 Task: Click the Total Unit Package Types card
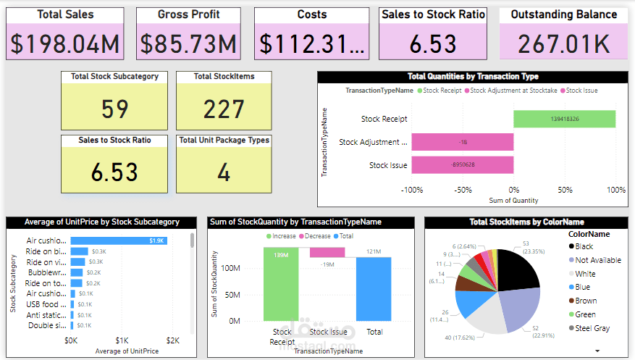pos(224,164)
